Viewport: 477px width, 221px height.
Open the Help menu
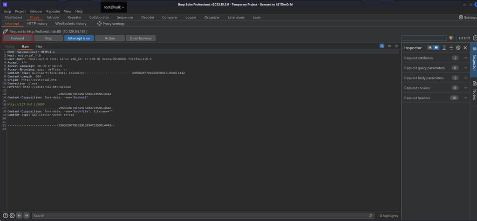79,11
